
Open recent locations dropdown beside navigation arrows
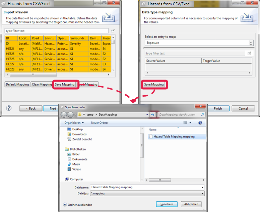click(75, 115)
